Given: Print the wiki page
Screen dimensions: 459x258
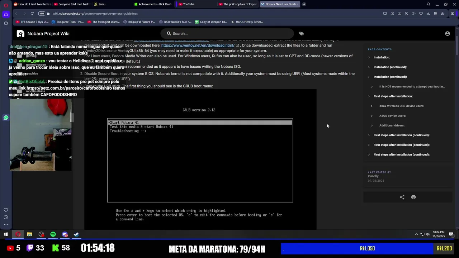Looking at the screenshot, I should [413, 197].
